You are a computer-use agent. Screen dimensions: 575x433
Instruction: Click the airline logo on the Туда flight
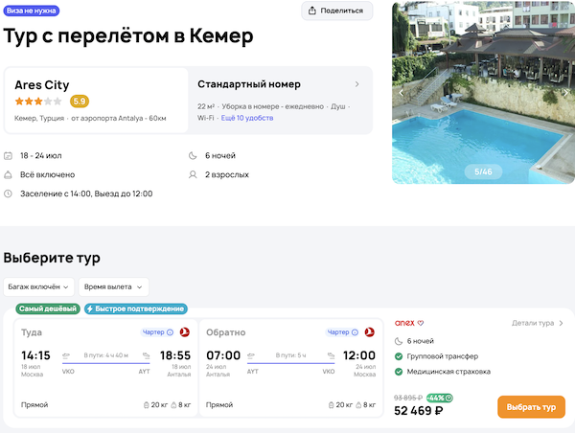(x=185, y=332)
